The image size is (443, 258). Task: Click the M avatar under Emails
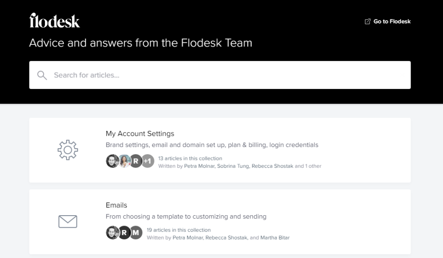click(x=136, y=233)
